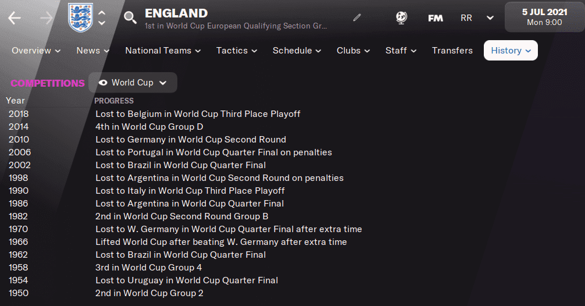Image resolution: width=585 pixels, height=306 pixels.
Task: Click the 1966 Lifted World Cup entry
Action: pos(221,242)
